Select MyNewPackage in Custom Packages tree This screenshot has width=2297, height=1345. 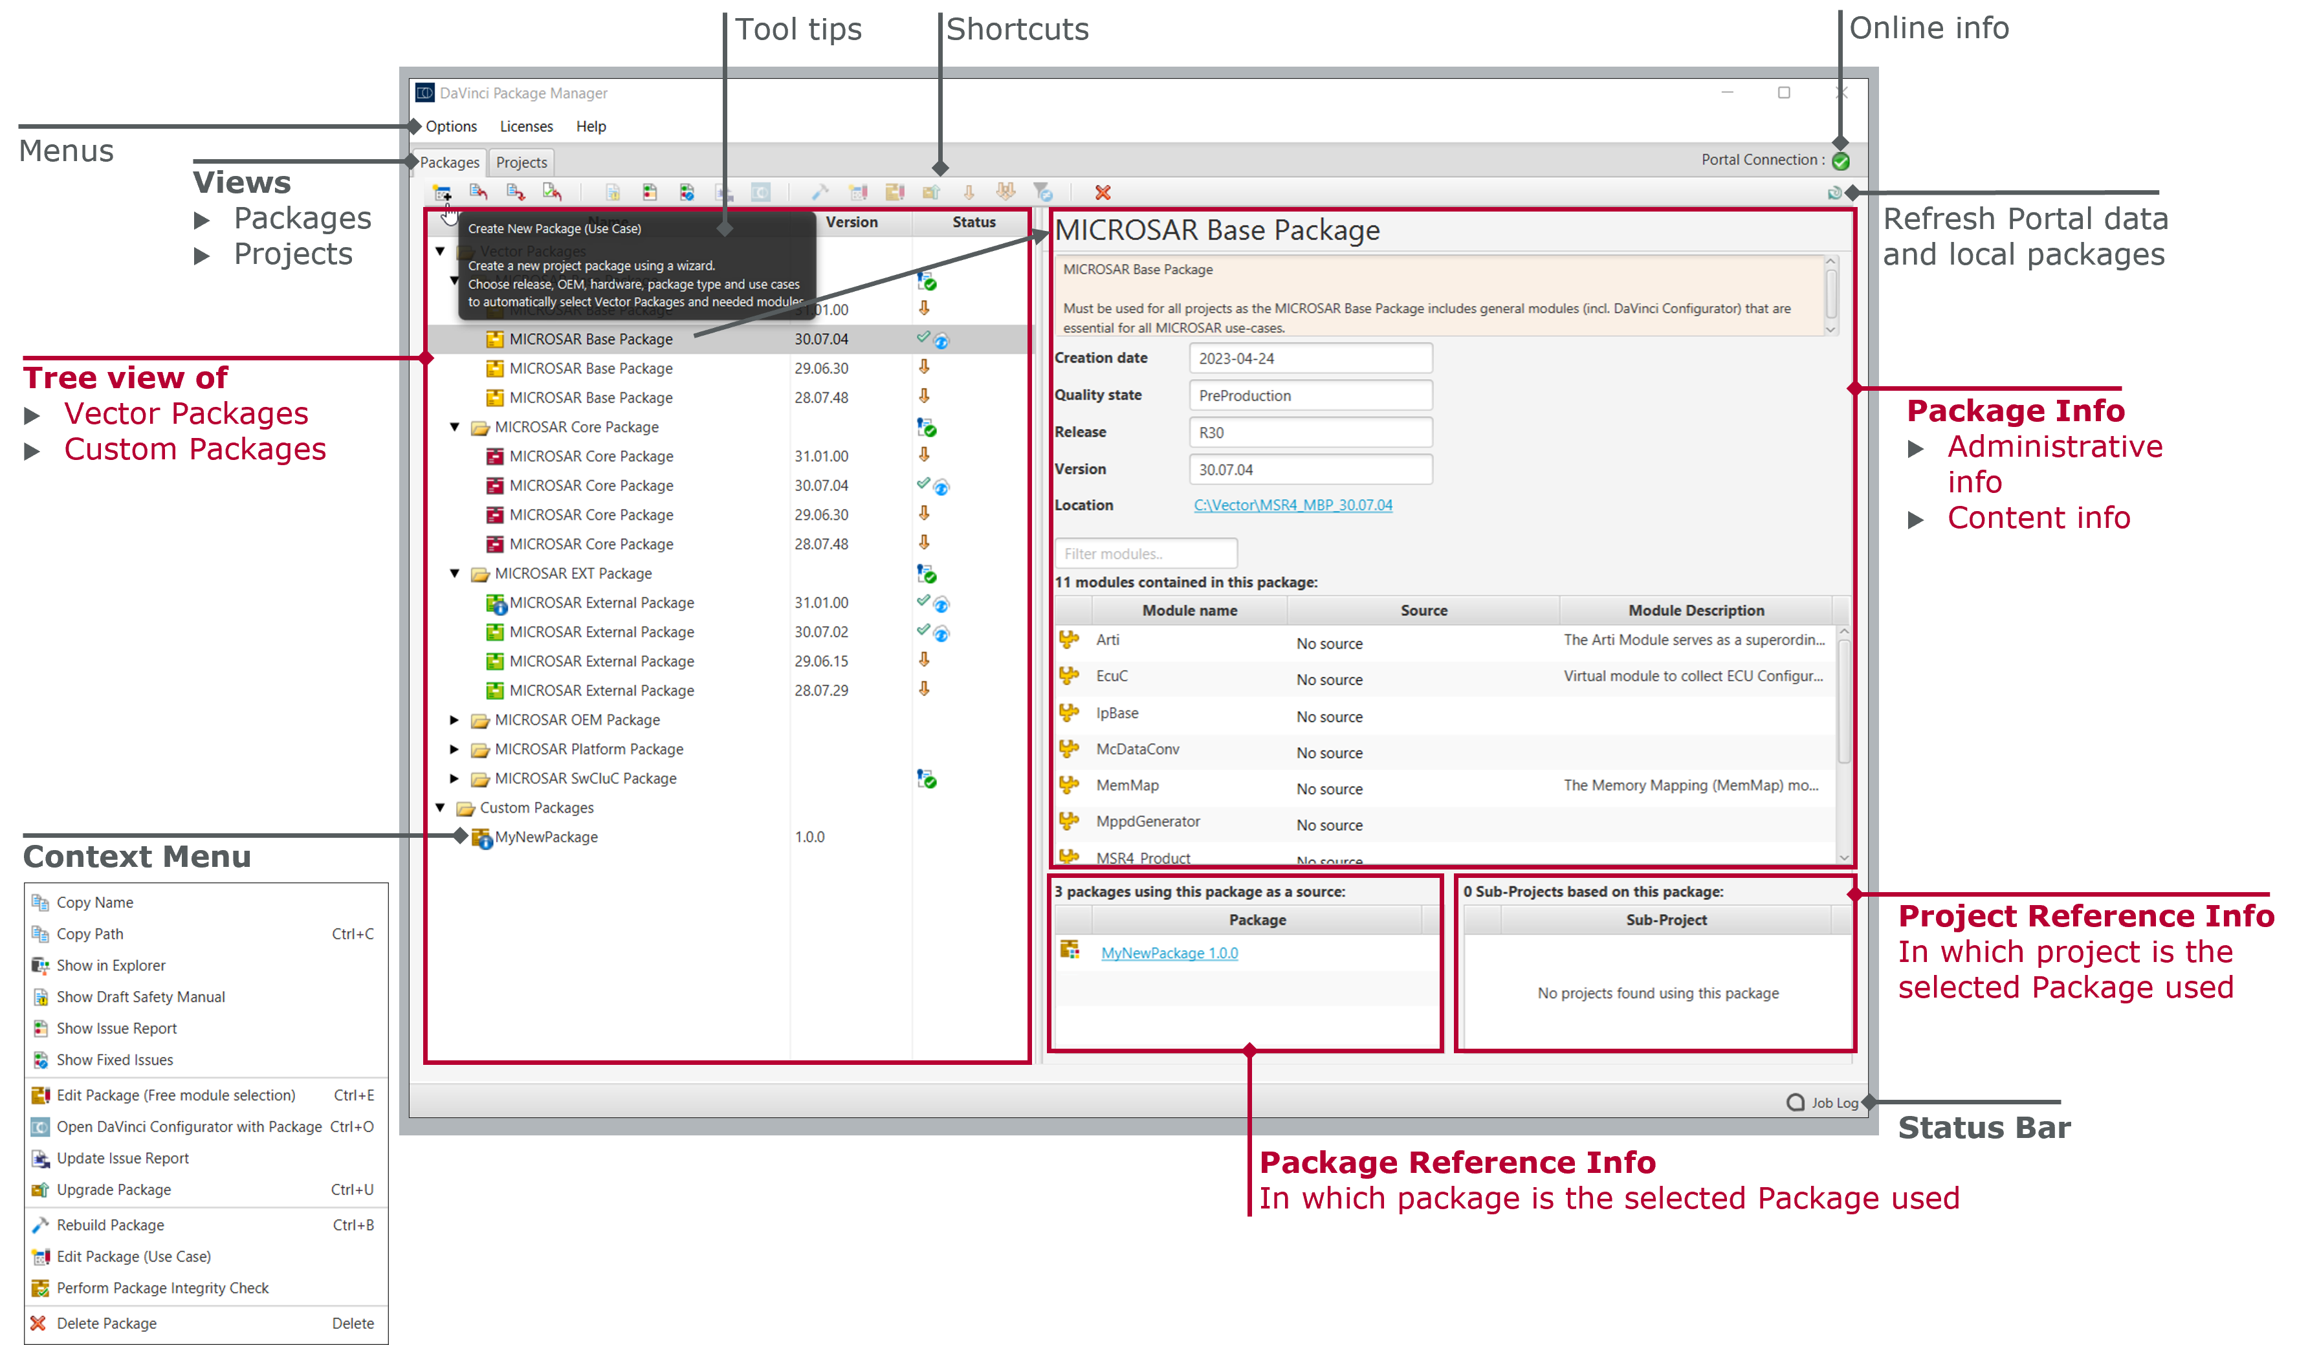tap(546, 837)
